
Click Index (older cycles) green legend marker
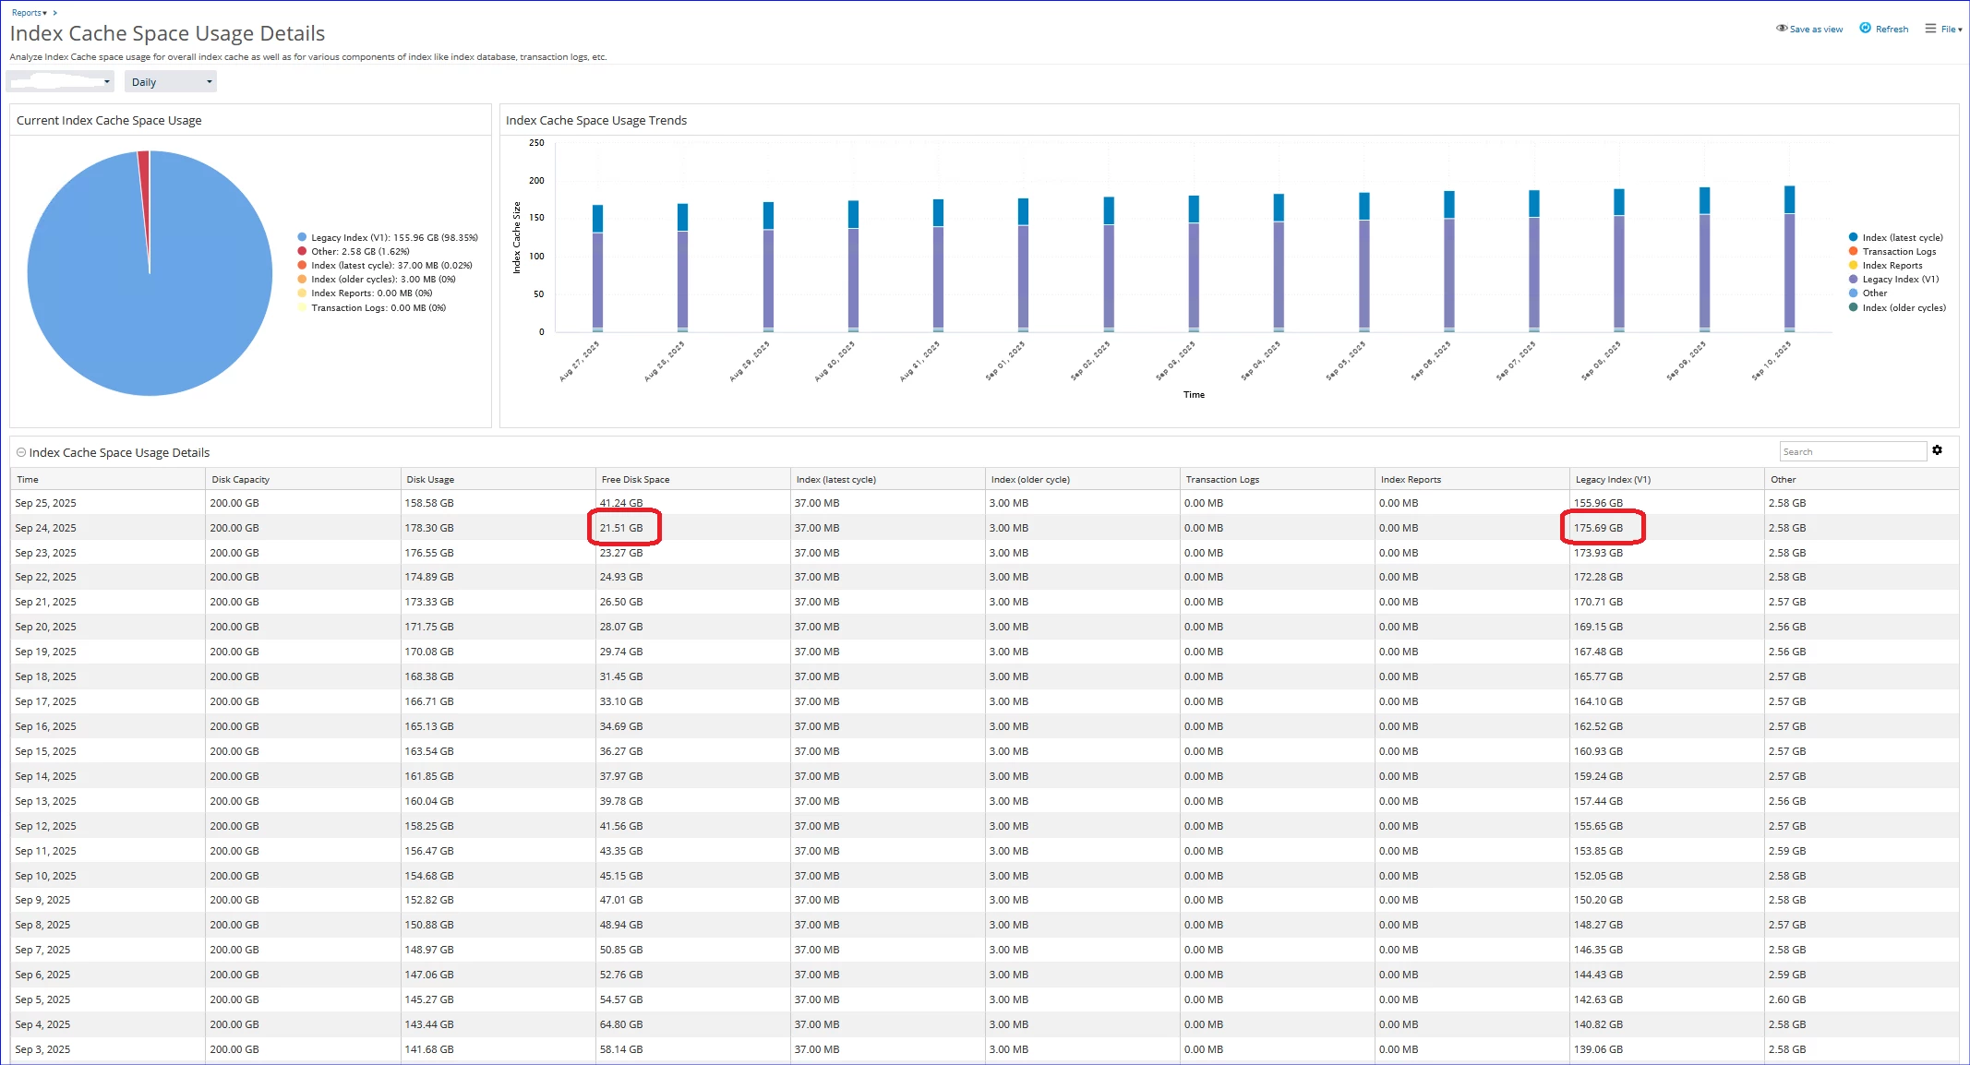(1853, 307)
